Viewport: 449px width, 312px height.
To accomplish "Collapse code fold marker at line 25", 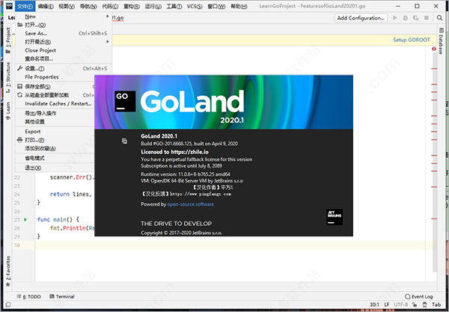I will point(34,203).
